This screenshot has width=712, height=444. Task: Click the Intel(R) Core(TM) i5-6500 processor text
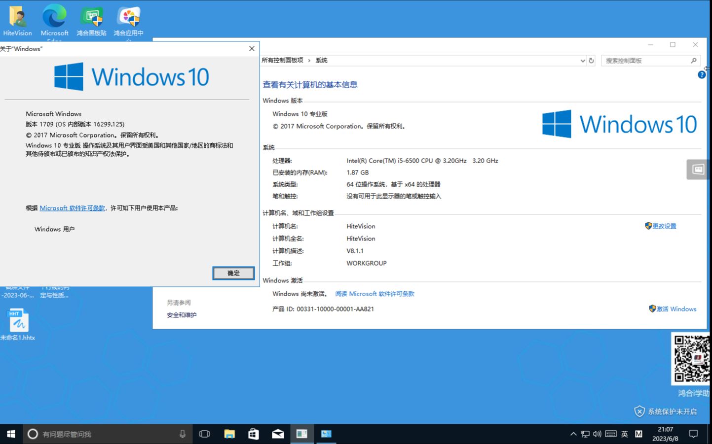pos(422,161)
